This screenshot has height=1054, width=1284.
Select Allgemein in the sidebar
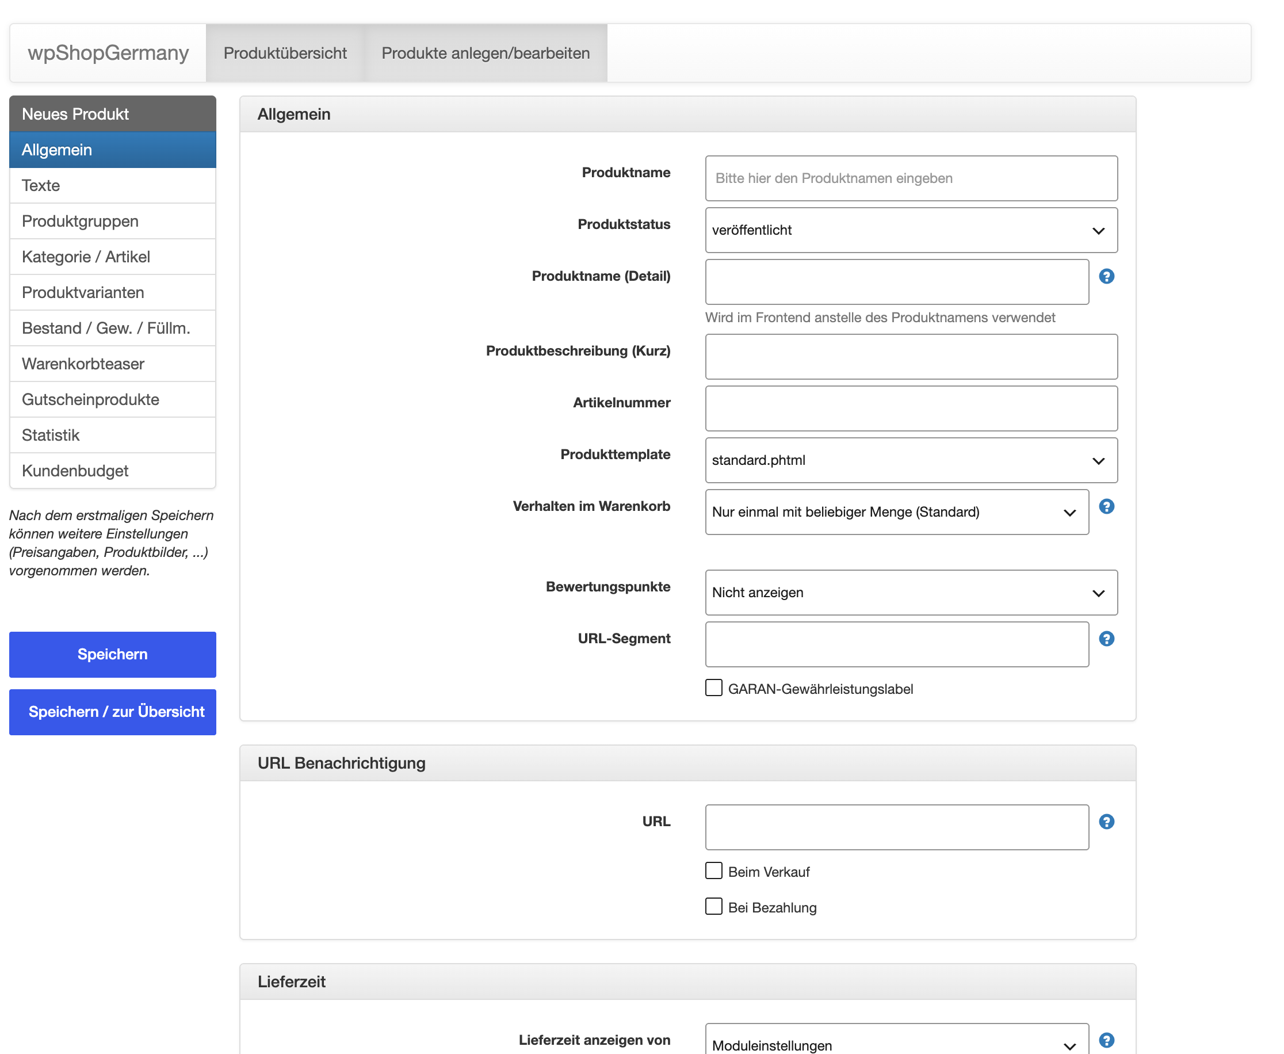112,150
